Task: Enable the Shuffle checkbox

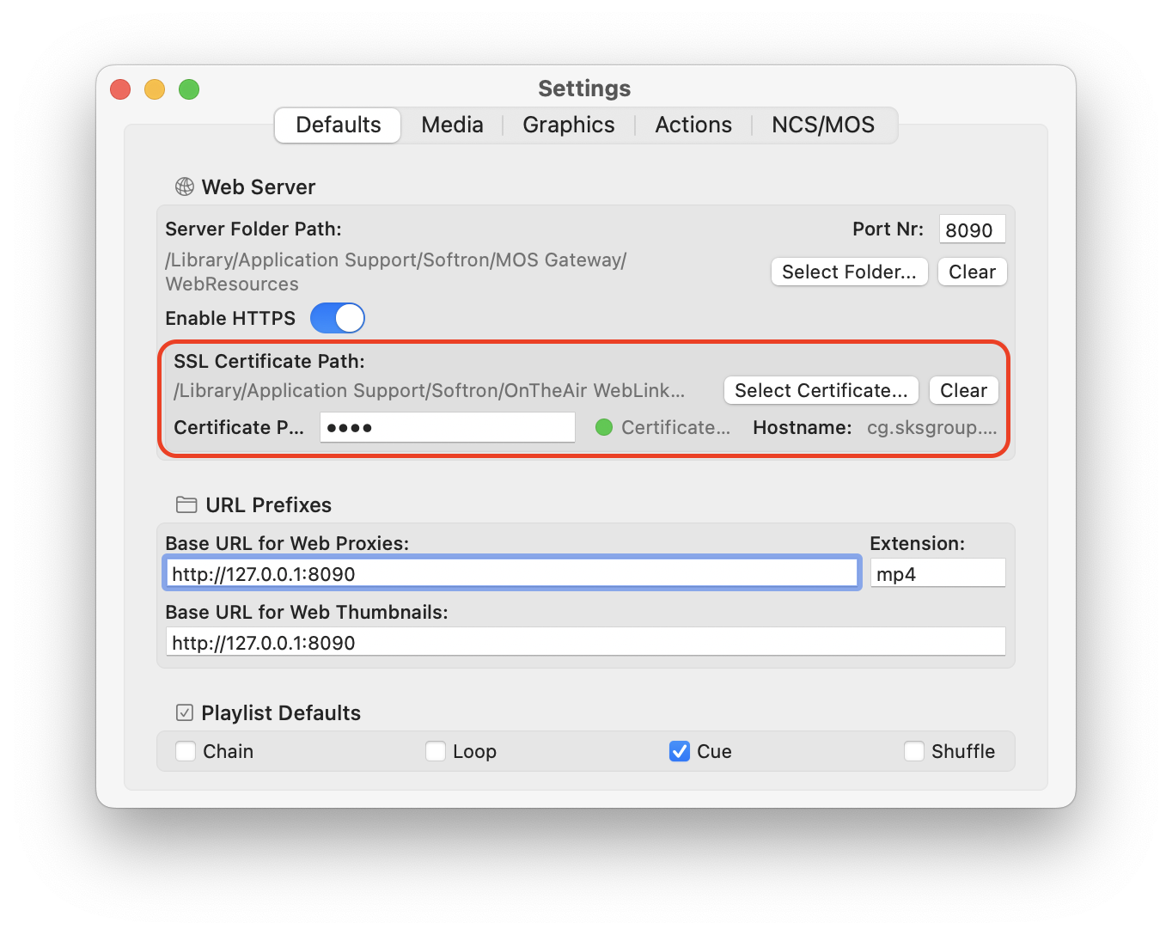Action: coord(914,751)
